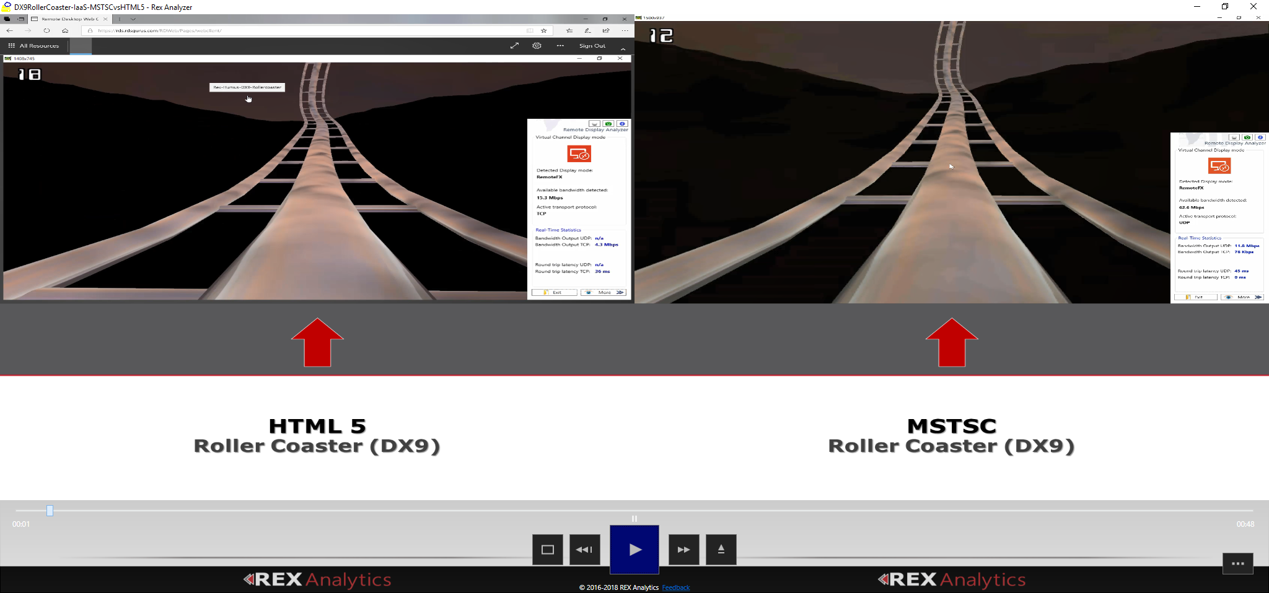
Task: Click the RemoteFX display mode icon in left analyzer
Action: click(x=579, y=154)
